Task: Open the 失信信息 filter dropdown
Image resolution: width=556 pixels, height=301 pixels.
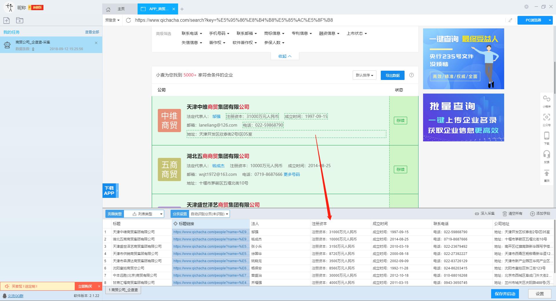Action: pos(192,43)
